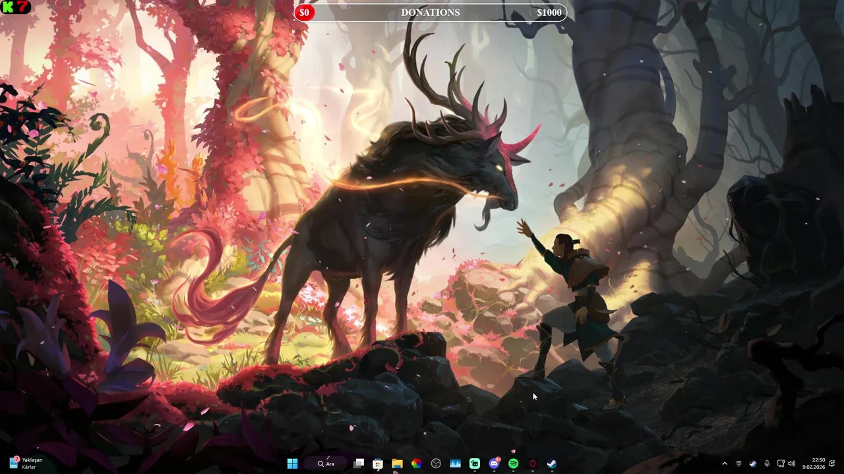Open the Steam taskbar app
844x474 pixels.
pos(552,463)
